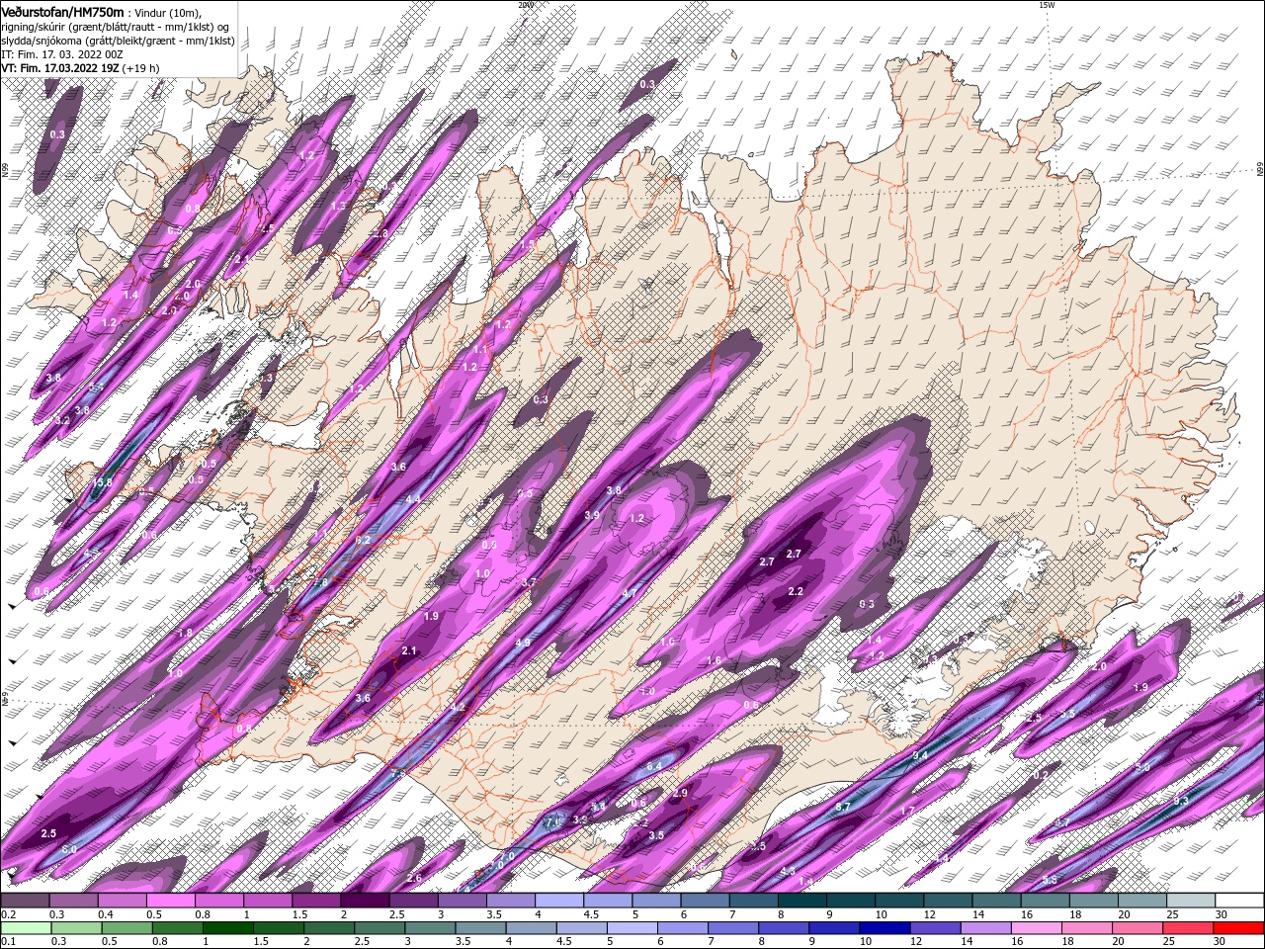Click the bottom-row violet swatch between 14 and 16
Viewport: 1265px width, 949px height.
984,927
